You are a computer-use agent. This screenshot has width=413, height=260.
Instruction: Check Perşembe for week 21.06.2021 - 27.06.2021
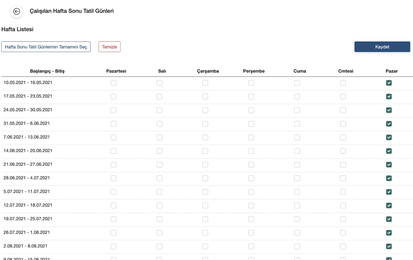click(x=251, y=165)
